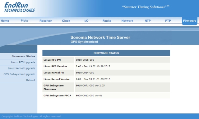Open the Clock tab
199x119 pixels.
(66, 21)
